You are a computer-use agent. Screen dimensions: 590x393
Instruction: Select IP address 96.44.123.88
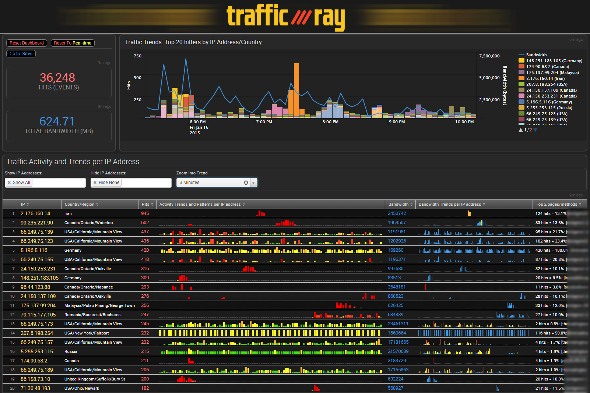[x=35, y=287]
